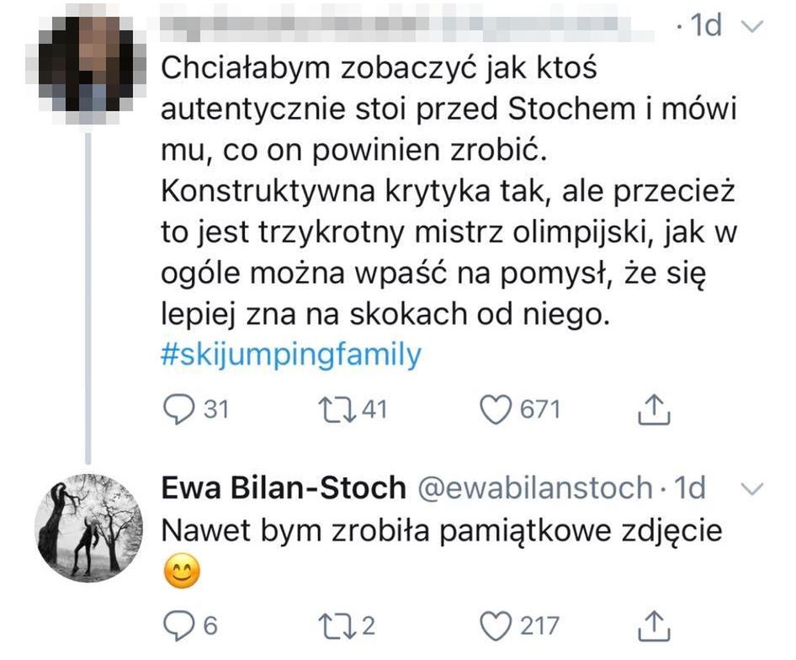This screenshot has height=660, width=796.
Task: Open the reply text "Nawet bym zrobiła"
Action: tap(441, 532)
